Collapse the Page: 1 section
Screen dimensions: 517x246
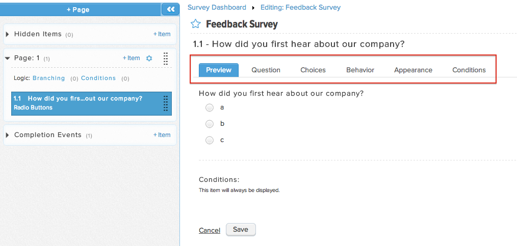pos(8,58)
